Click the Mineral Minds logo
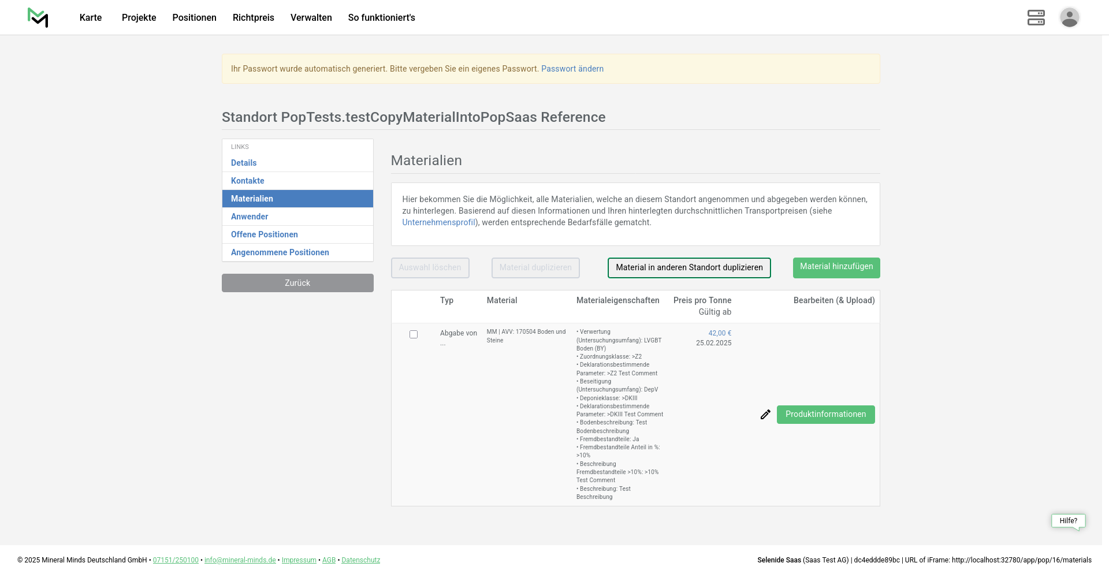Image resolution: width=1109 pixels, height=574 pixels. (x=38, y=17)
